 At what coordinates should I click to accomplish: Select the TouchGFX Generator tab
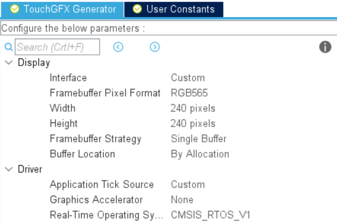coord(62,9)
